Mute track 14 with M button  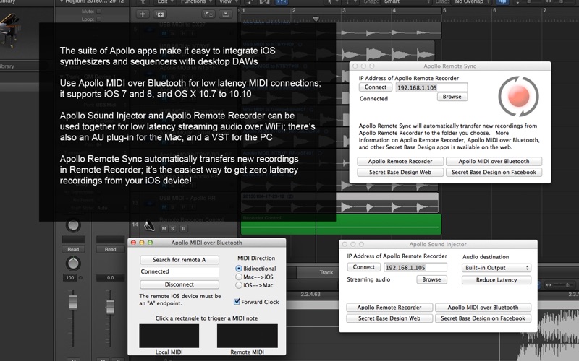tap(164, 229)
